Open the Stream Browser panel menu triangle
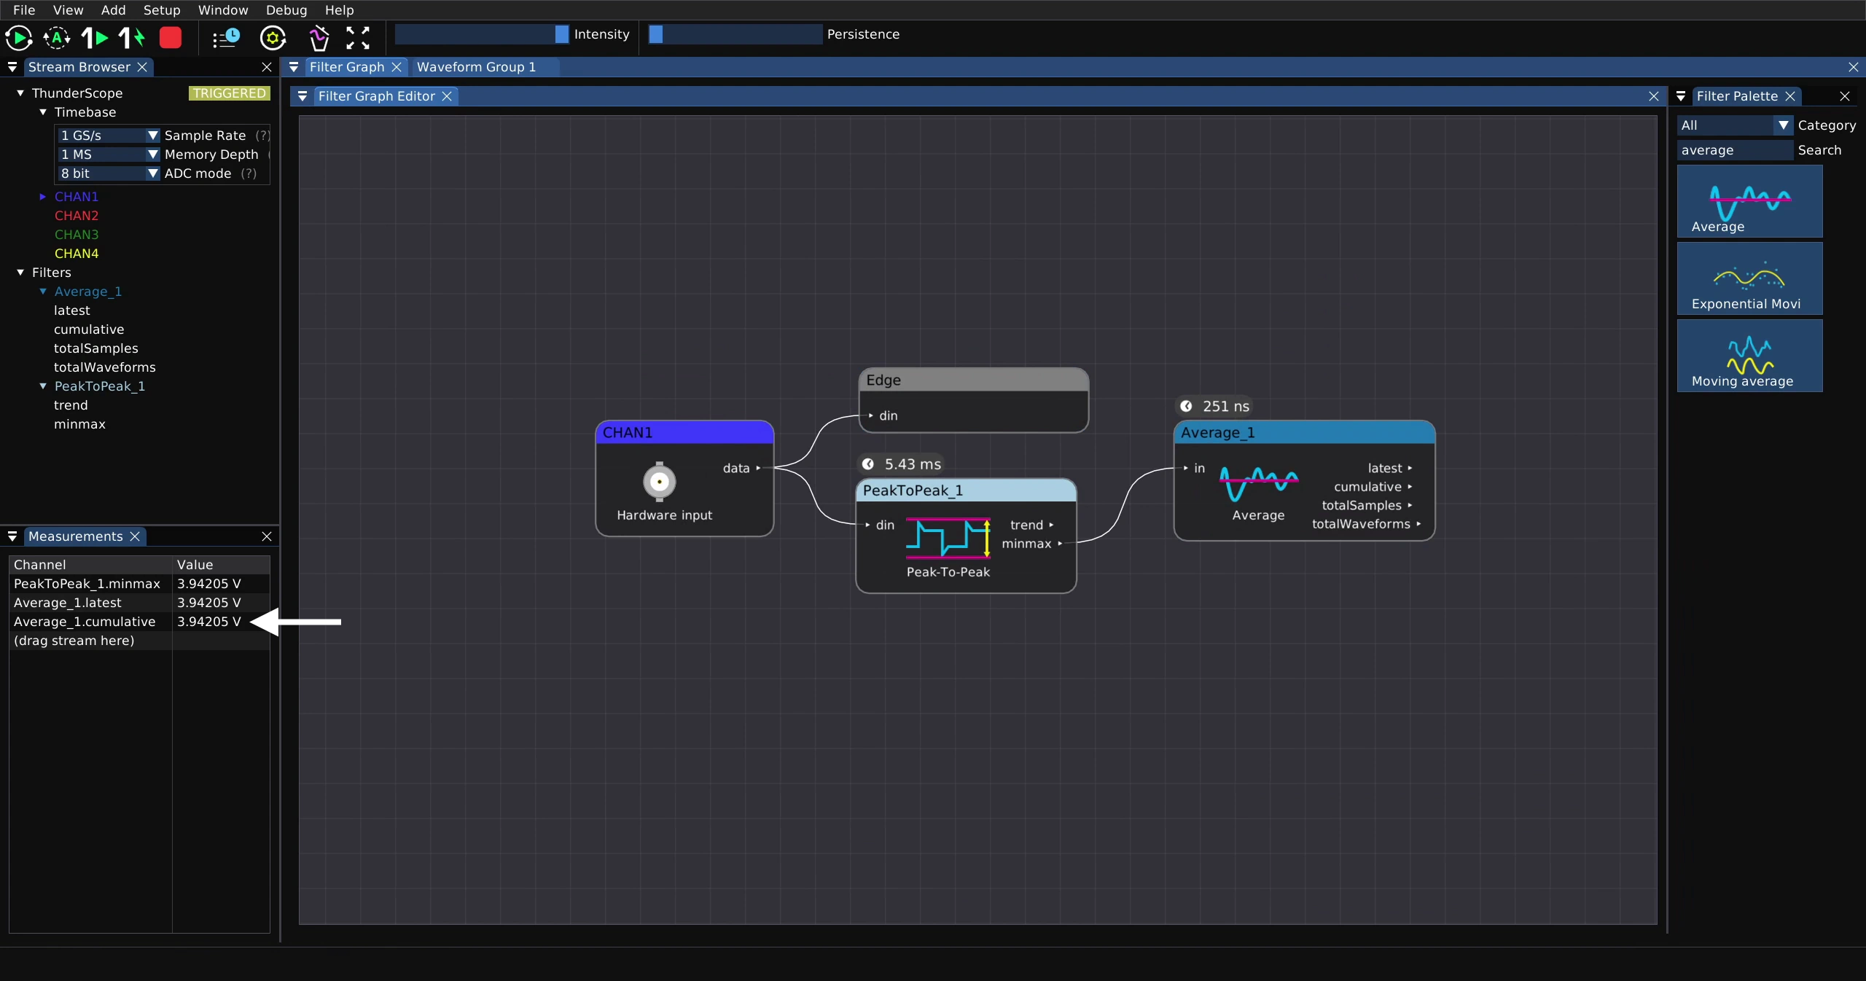The width and height of the screenshot is (1866, 981). [x=12, y=67]
